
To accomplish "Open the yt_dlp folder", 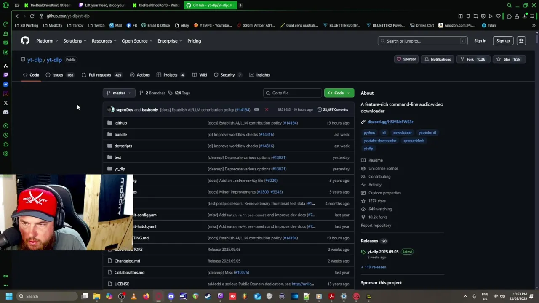I will (120, 169).
